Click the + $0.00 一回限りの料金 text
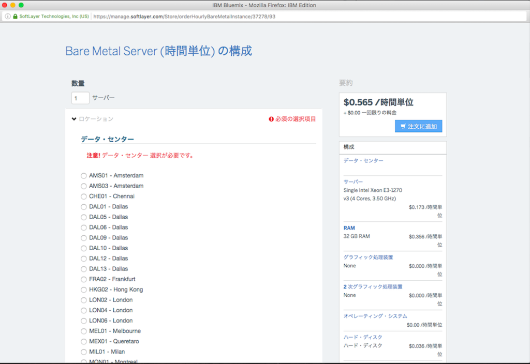530x364 pixels. [370, 113]
